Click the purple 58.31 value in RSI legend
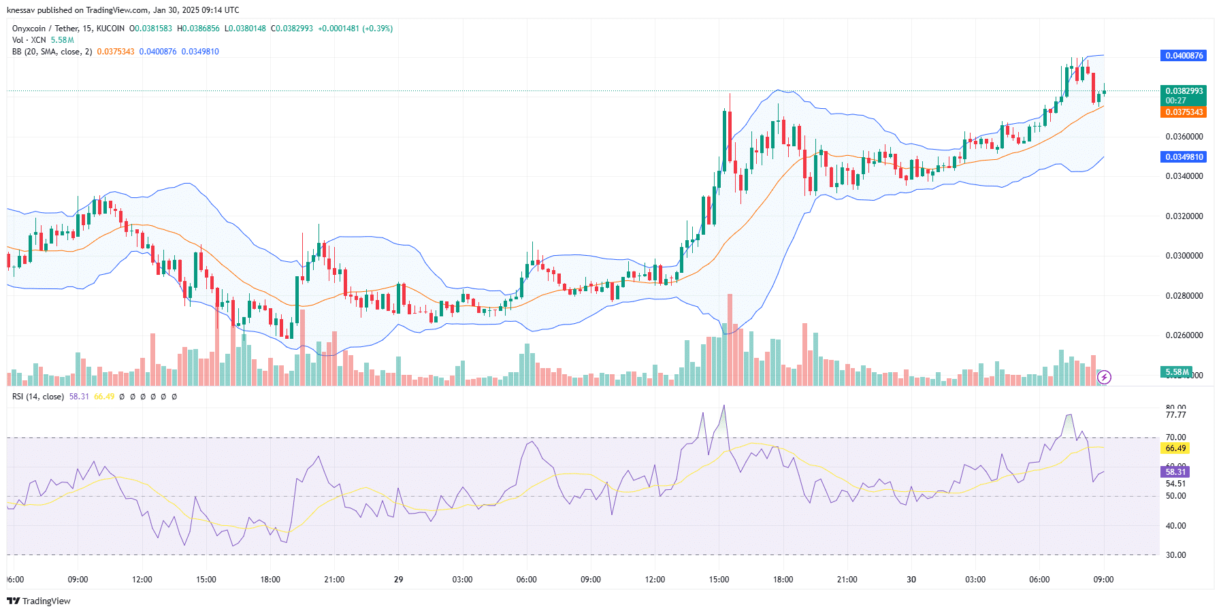This screenshot has height=613, width=1221. click(79, 397)
